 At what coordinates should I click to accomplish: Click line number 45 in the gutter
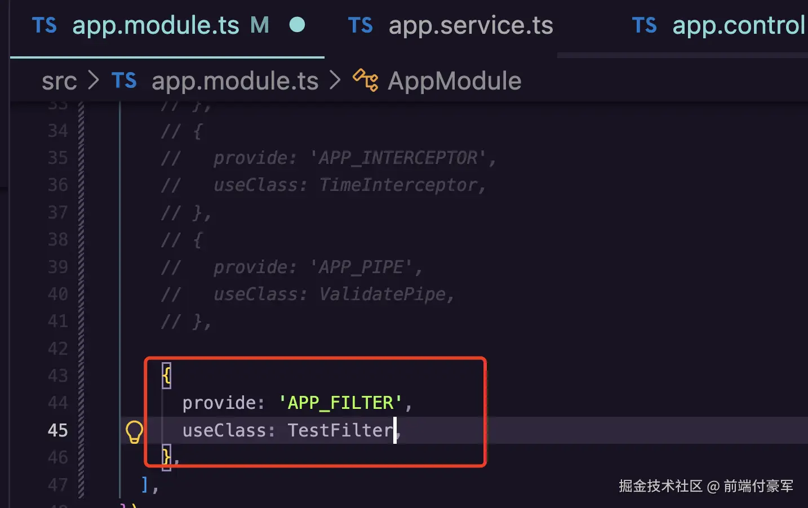coord(58,430)
